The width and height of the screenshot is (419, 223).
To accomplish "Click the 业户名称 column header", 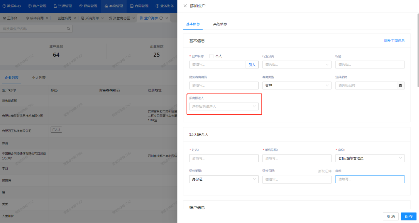I will click(x=9, y=90).
